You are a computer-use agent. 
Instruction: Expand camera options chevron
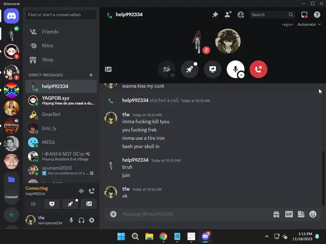tap(172, 75)
